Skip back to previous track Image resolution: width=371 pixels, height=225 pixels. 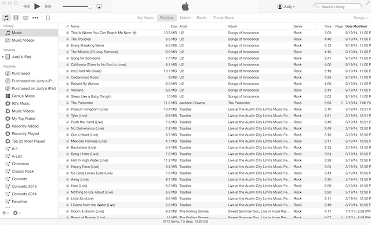(x=26, y=6)
